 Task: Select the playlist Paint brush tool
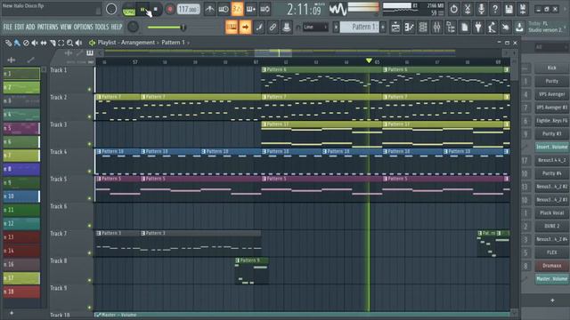17,44
